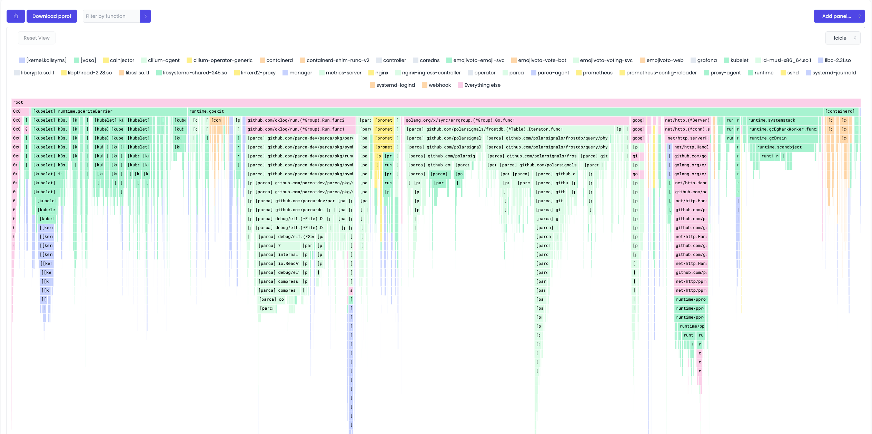Viewport: 872px width, 434px height.
Task: Click the net/http.serverHandler node
Action: (687, 138)
